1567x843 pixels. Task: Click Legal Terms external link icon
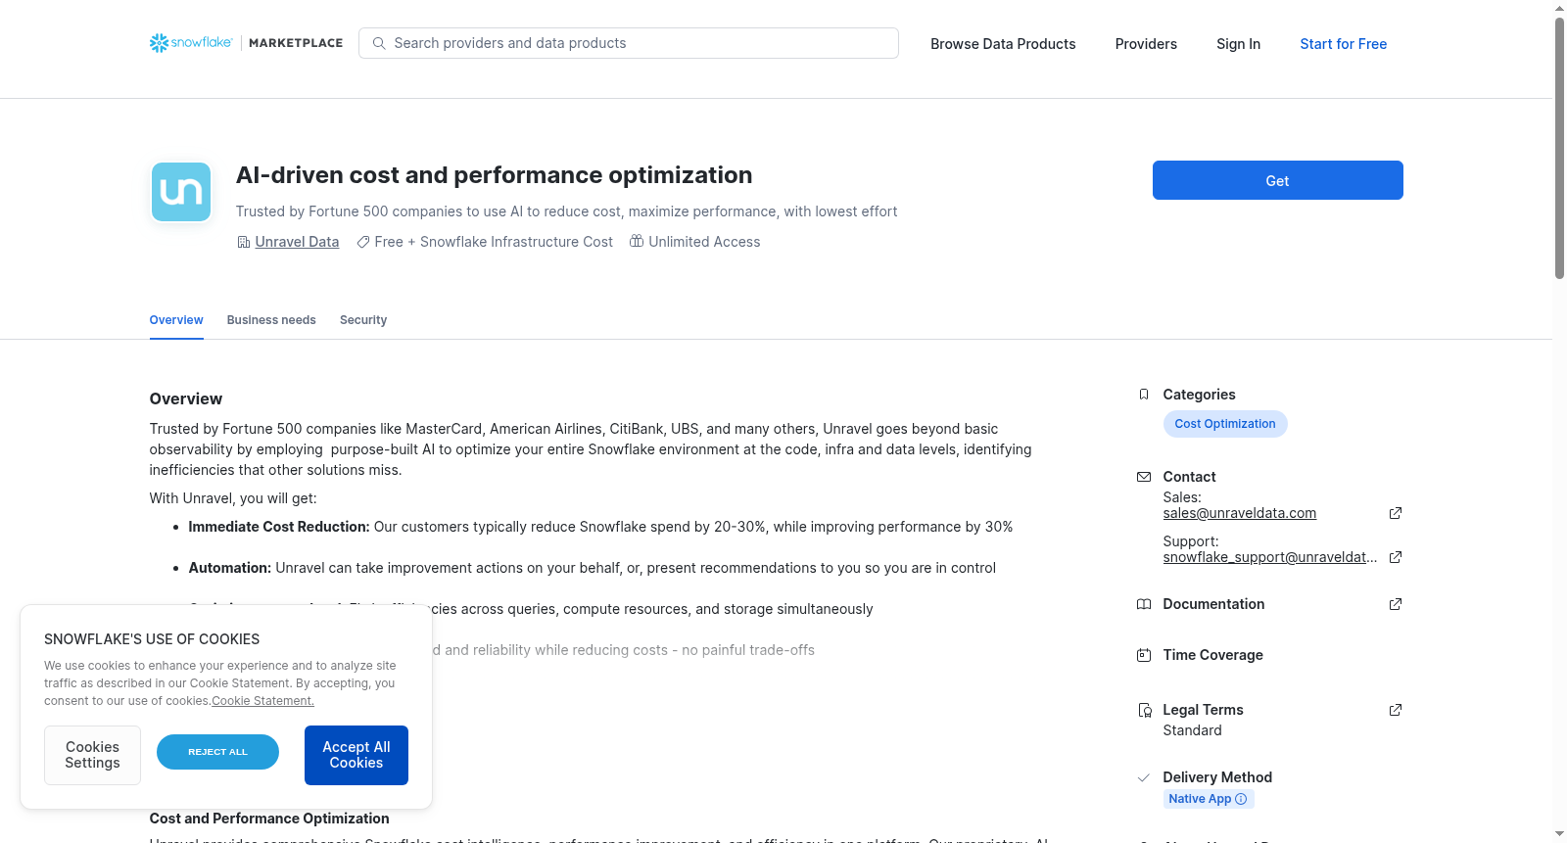click(x=1396, y=710)
